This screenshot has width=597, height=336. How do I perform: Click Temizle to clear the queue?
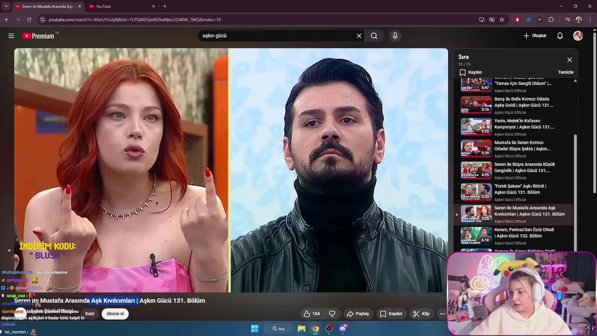click(566, 72)
